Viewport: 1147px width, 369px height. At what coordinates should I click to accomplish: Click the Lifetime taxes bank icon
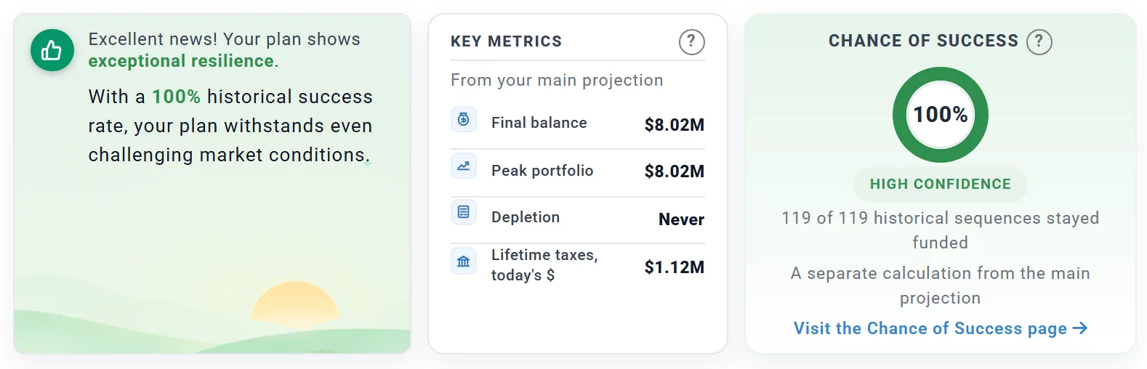click(x=464, y=261)
